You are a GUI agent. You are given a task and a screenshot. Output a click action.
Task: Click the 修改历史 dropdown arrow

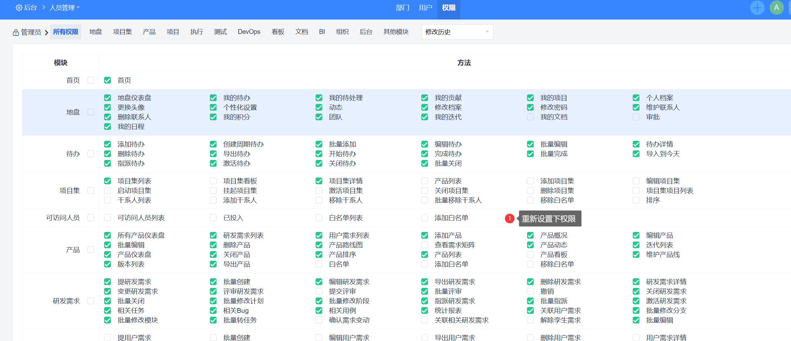(487, 32)
